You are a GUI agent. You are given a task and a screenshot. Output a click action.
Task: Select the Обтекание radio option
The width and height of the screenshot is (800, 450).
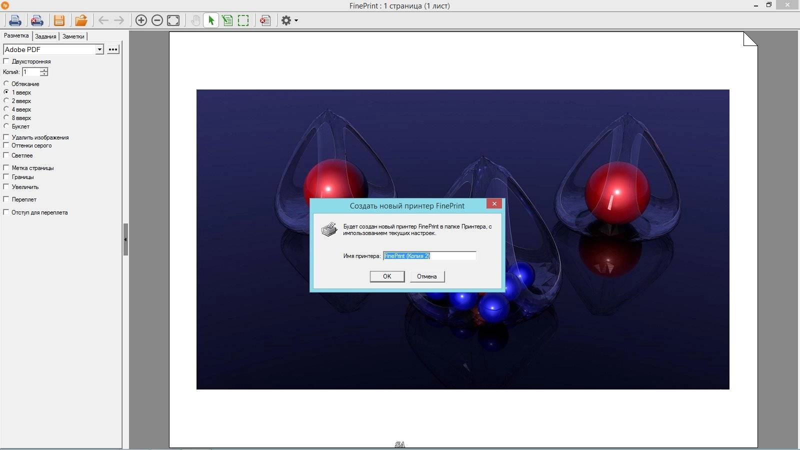(6, 83)
